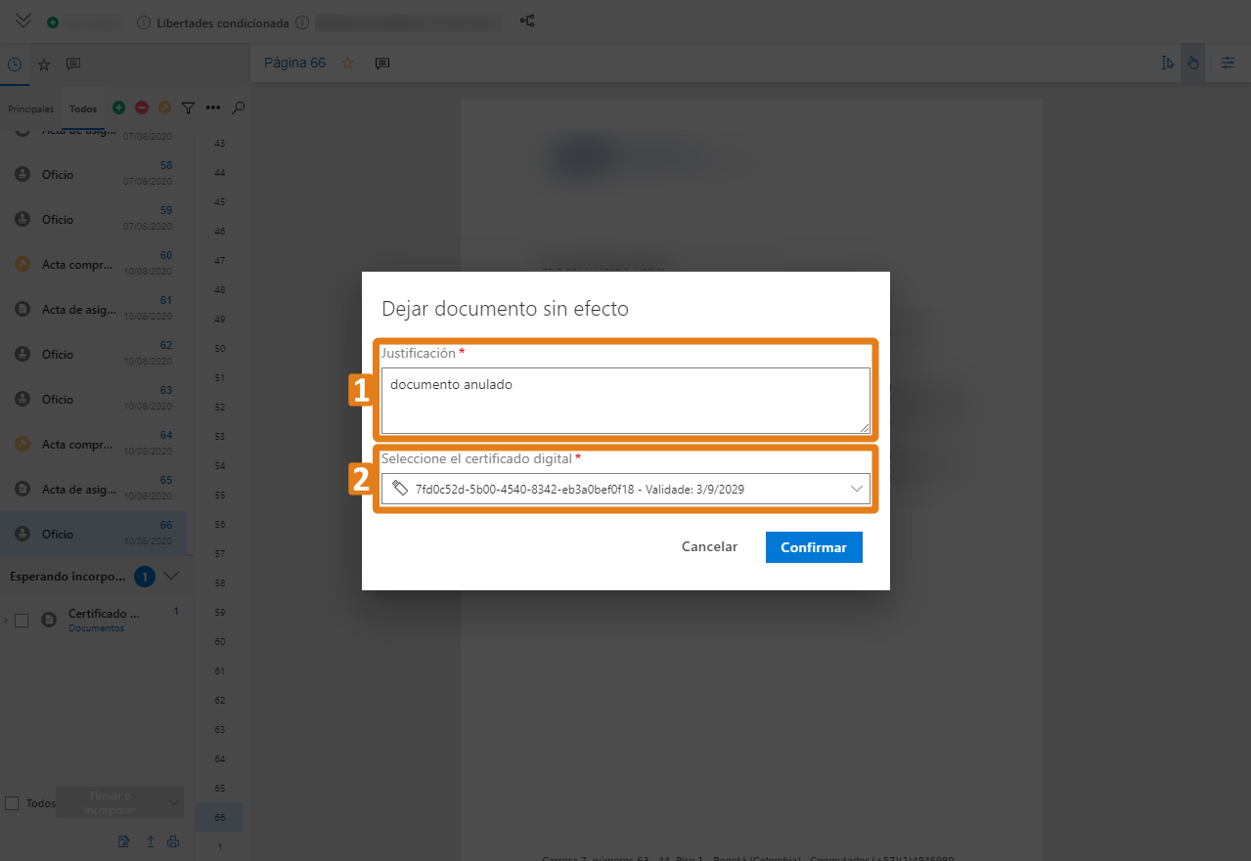Open the three dots more options menu
1251x861 pixels.
213,108
